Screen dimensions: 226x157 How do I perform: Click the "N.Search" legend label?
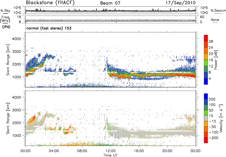pos(218,10)
